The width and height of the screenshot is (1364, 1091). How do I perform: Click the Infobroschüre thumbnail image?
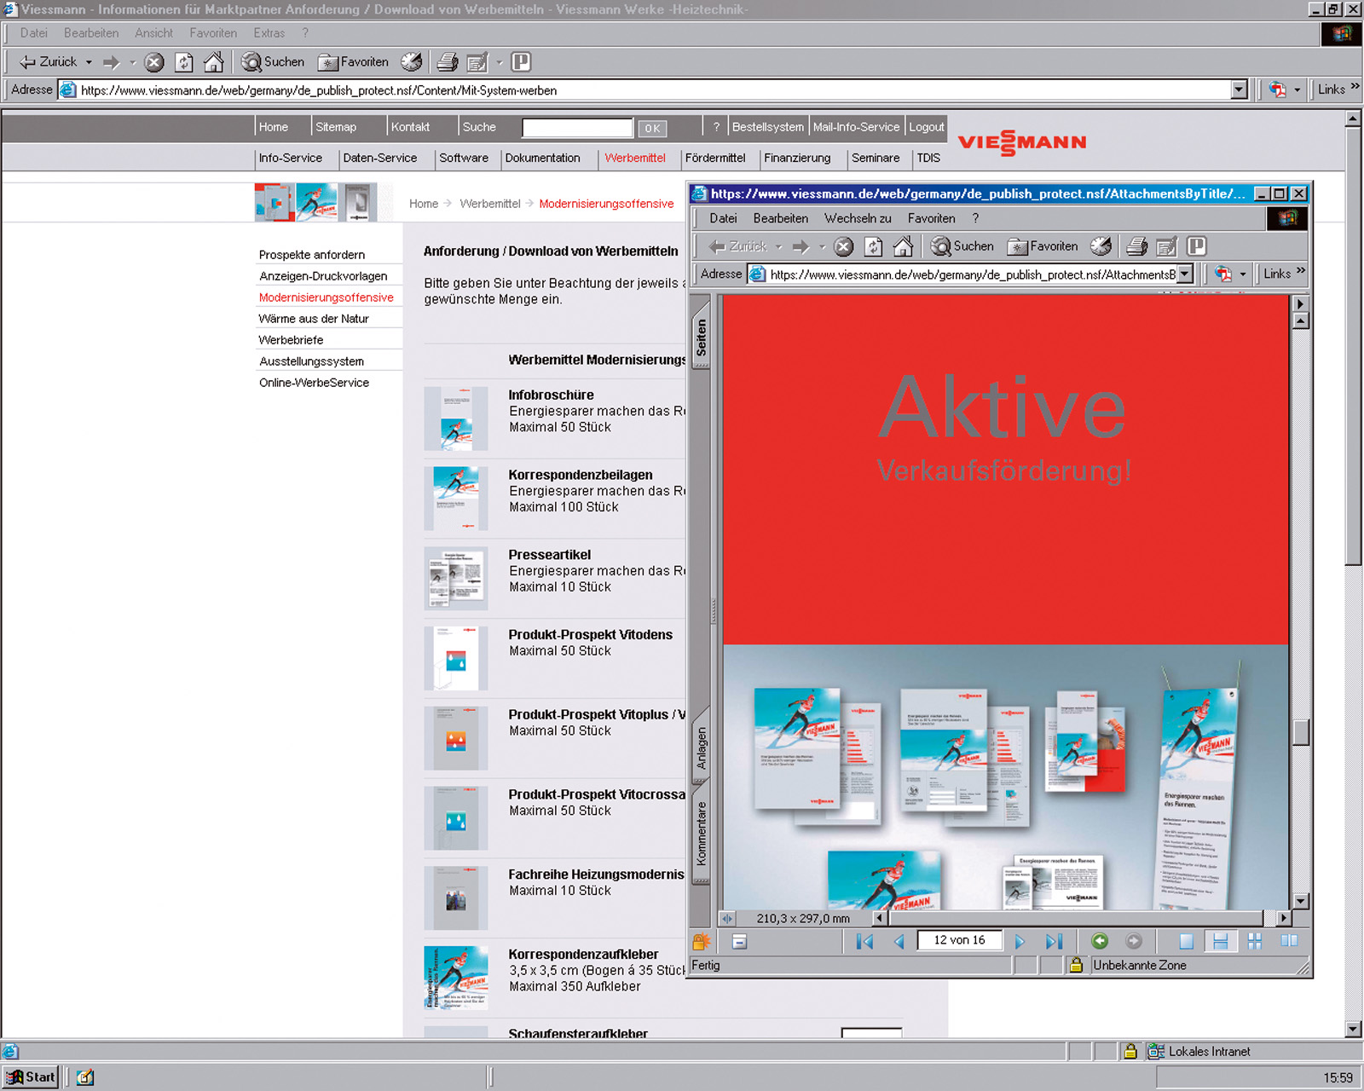pos(456,419)
